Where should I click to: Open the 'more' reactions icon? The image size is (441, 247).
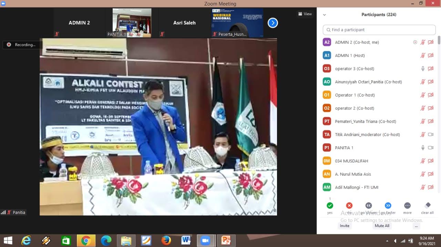point(407,205)
